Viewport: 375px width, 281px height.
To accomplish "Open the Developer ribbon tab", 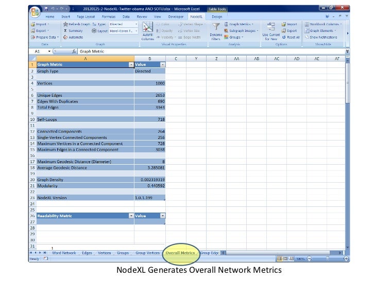I will pos(176,16).
